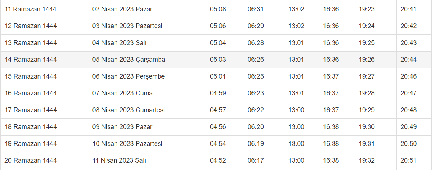This screenshot has height=170, width=432.
Task: Select the 19:32 time in the 11 Nisan row
Action: coord(367,160)
